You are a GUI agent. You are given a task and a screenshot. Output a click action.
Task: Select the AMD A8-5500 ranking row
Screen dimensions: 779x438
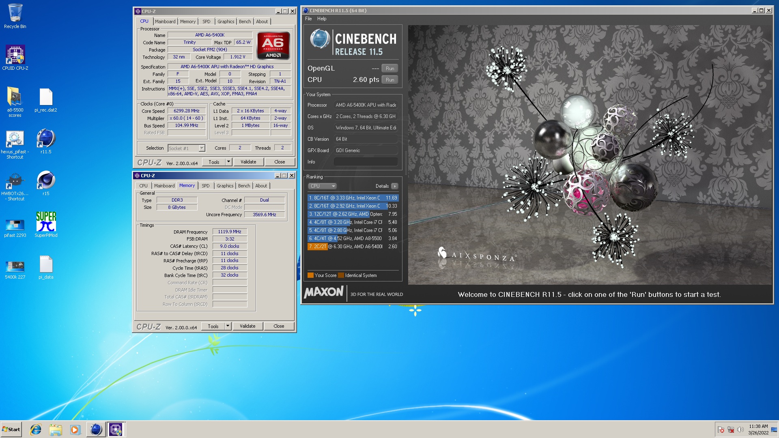tap(353, 238)
